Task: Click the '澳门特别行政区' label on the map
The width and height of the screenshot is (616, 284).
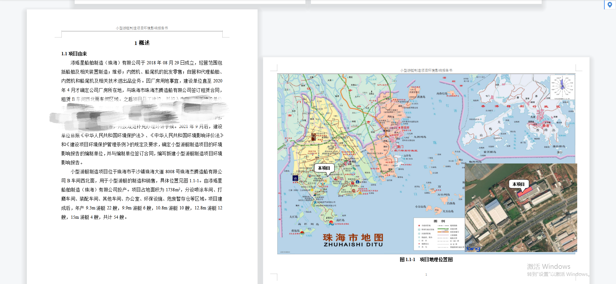Action: (406, 151)
